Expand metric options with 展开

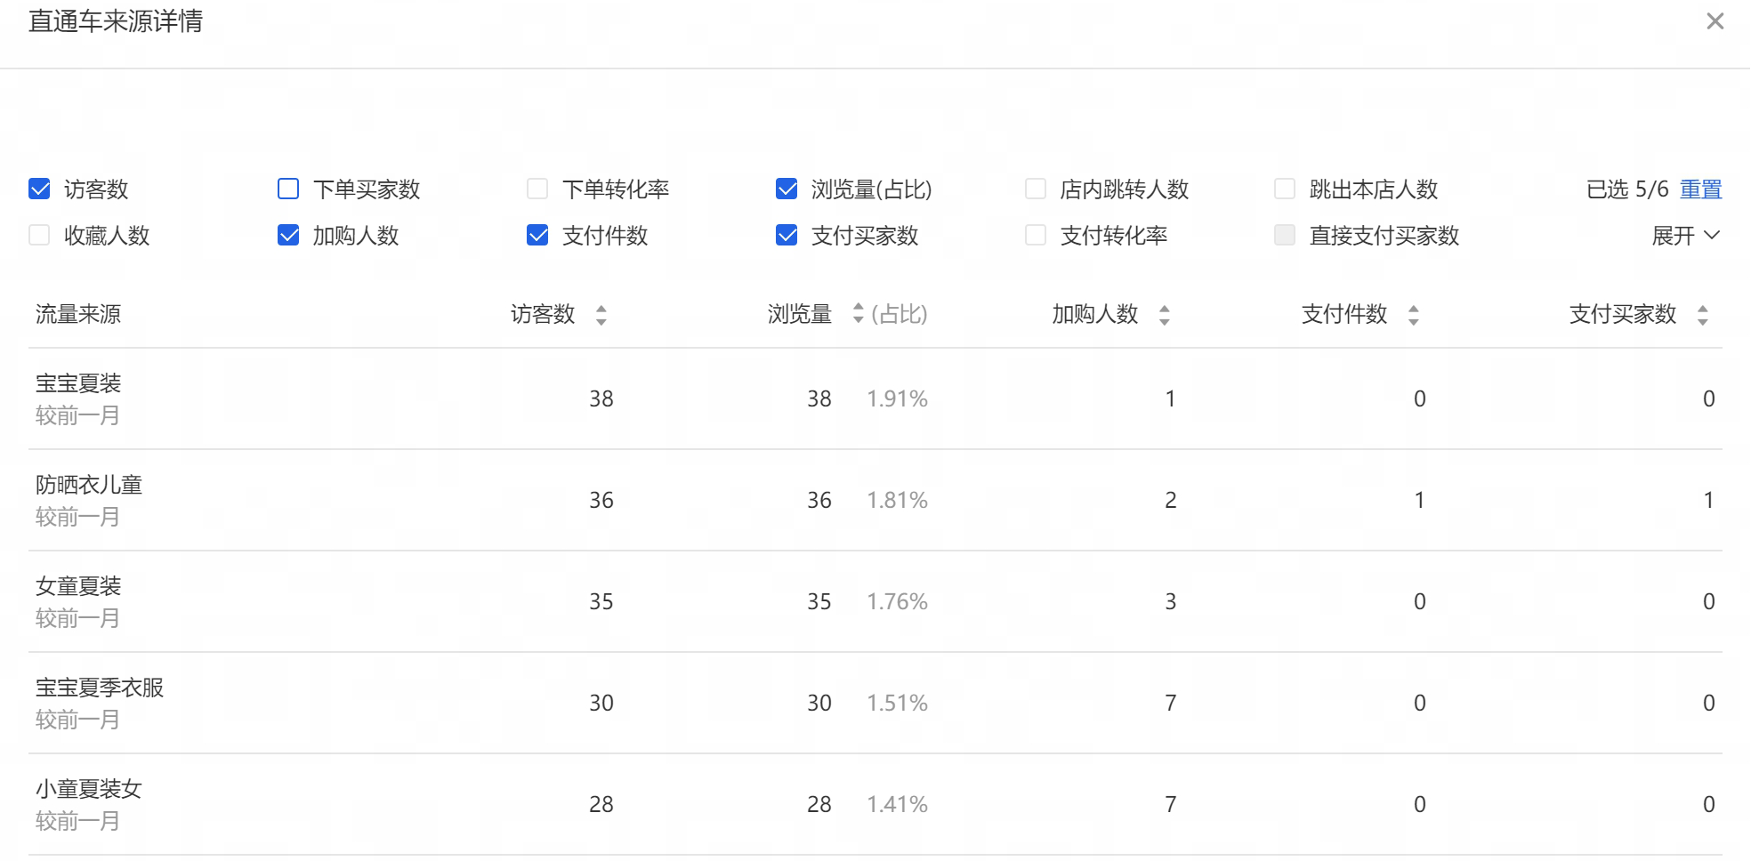click(x=1684, y=236)
